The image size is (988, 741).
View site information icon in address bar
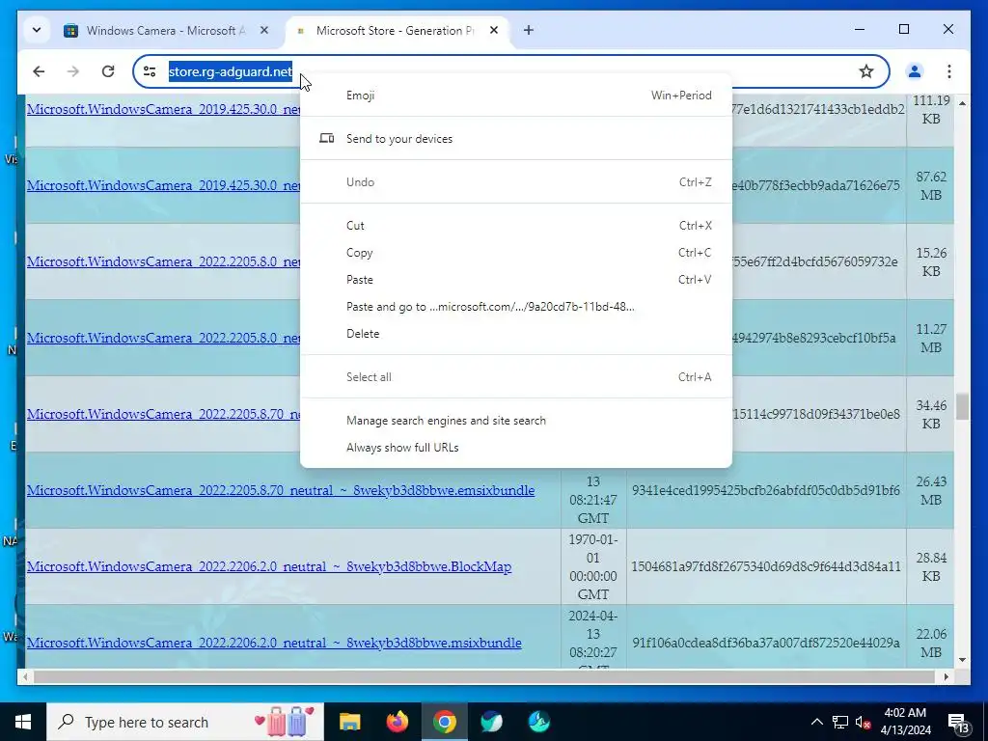pyautogui.click(x=150, y=71)
